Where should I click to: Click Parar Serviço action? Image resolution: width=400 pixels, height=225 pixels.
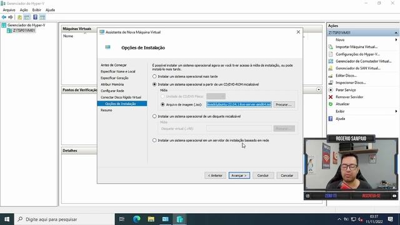click(x=346, y=90)
